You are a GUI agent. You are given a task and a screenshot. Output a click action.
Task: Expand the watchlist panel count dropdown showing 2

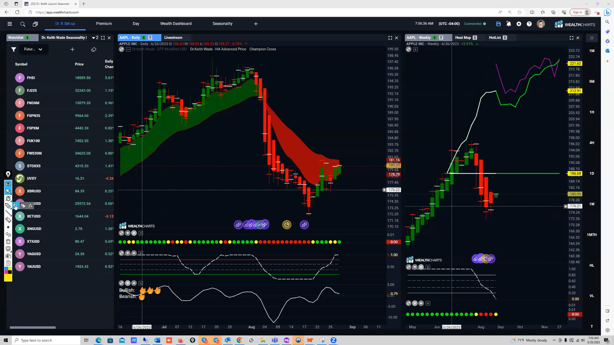[95, 38]
